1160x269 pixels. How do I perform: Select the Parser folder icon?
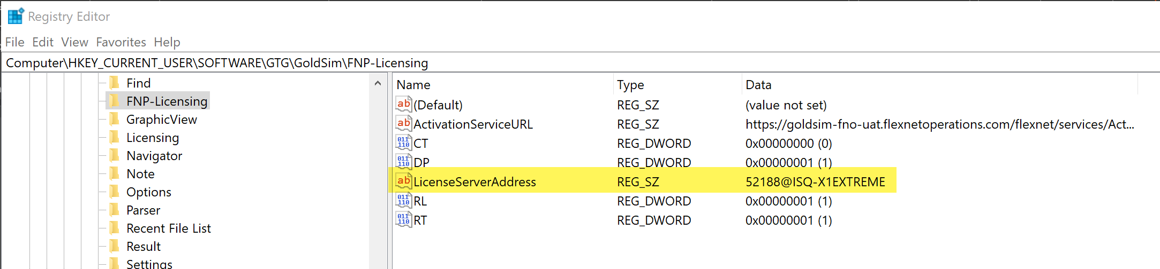coord(114,210)
